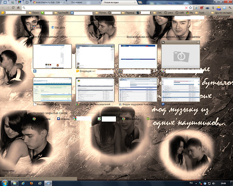Open the 'Tools' bookmarks folder
This screenshot has height=186, width=233.
point(199,13)
